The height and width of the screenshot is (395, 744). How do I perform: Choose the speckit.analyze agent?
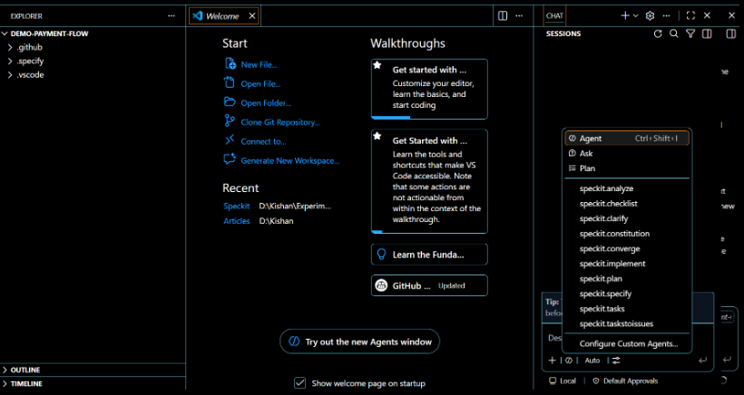pyautogui.click(x=627, y=188)
